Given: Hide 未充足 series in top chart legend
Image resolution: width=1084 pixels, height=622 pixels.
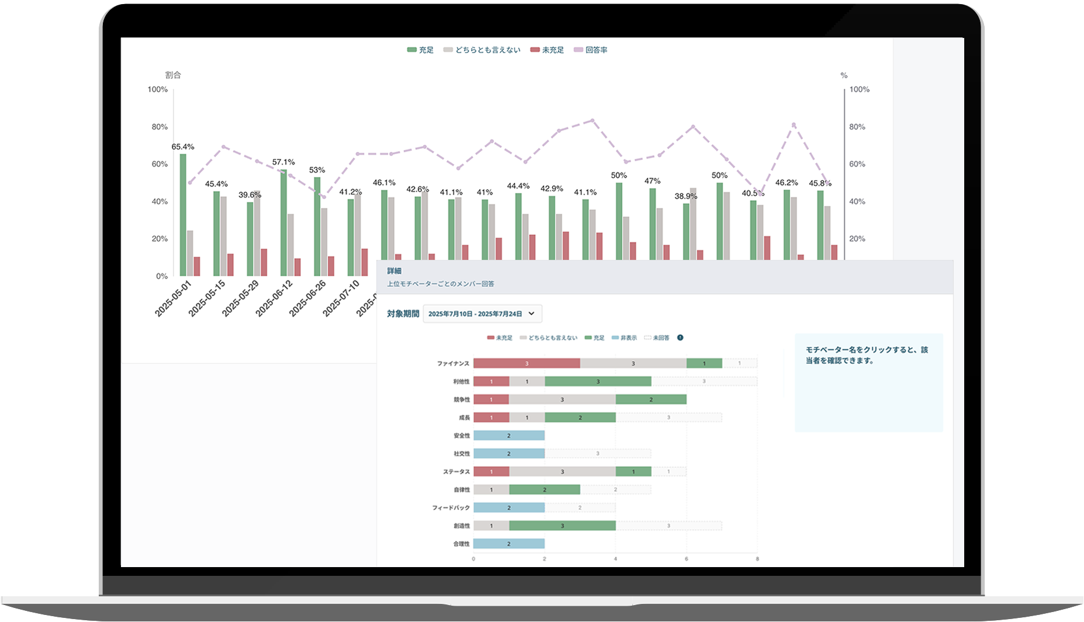Looking at the screenshot, I should (547, 50).
